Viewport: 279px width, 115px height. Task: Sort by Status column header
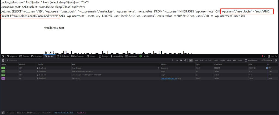tap(9, 64)
